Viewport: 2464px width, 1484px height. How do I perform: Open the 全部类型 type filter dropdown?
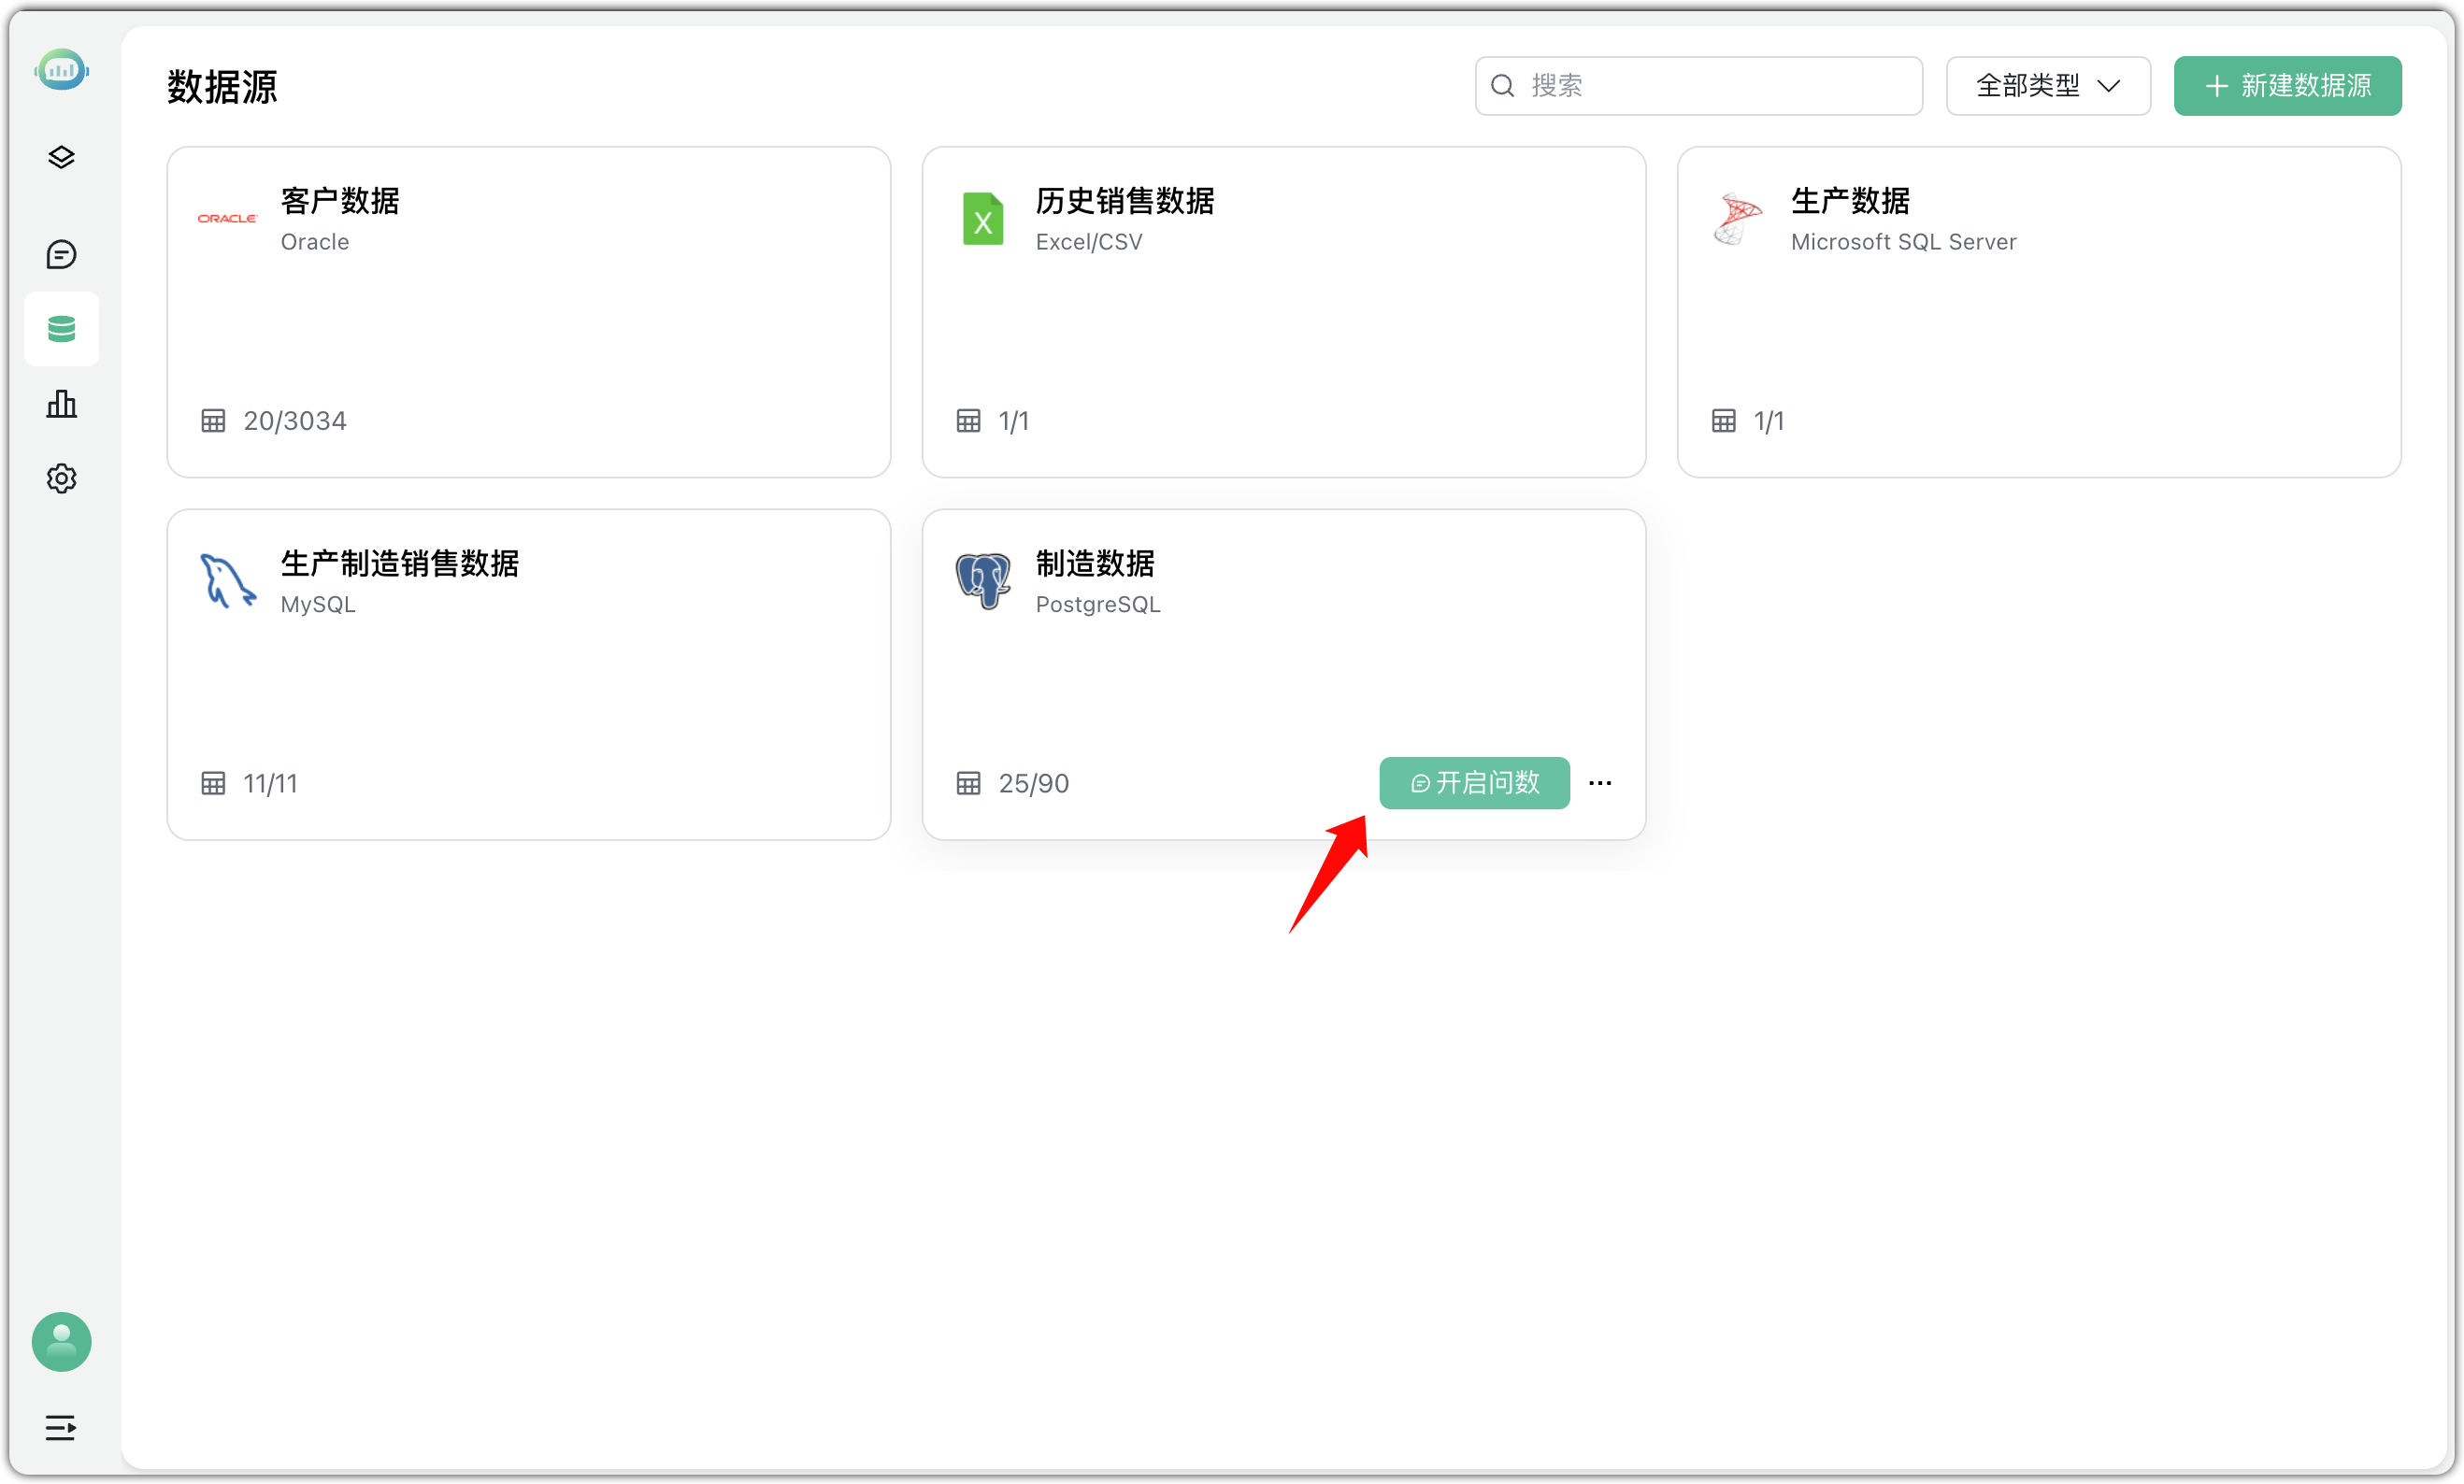(x=2046, y=86)
